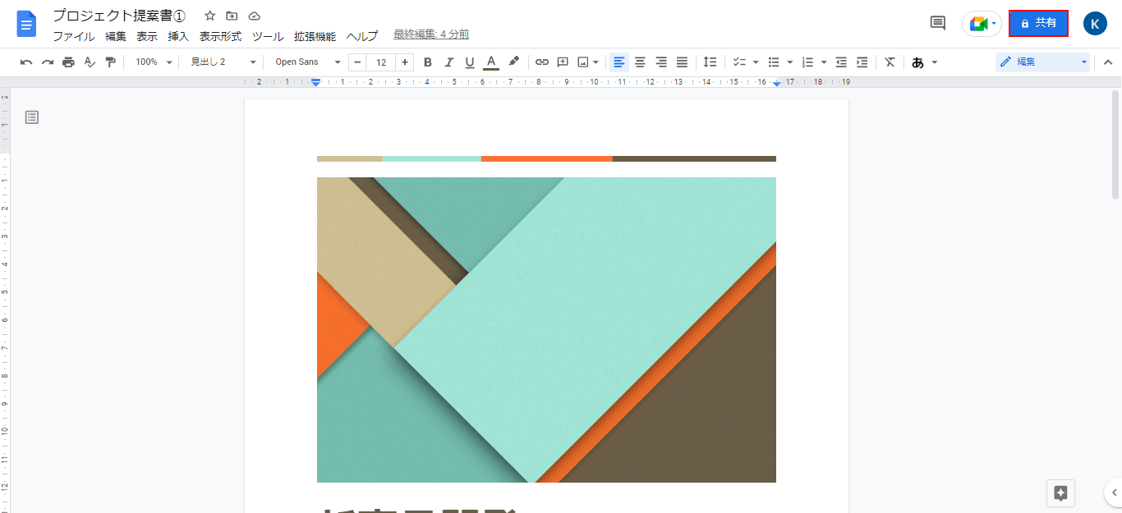1122x513 pixels.
Task: Open the Google Docs home icon
Action: pos(27,24)
